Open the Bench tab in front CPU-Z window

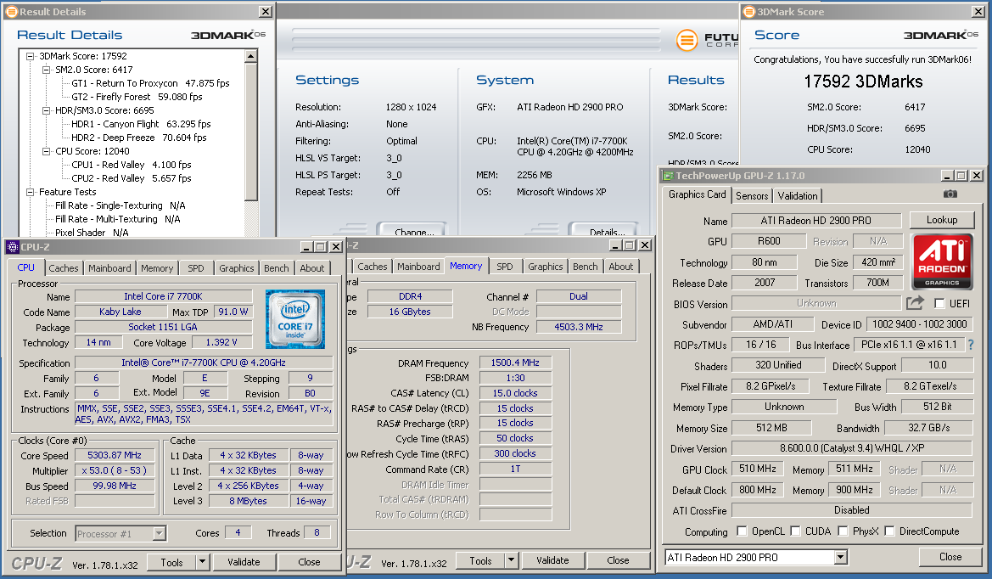tap(277, 268)
